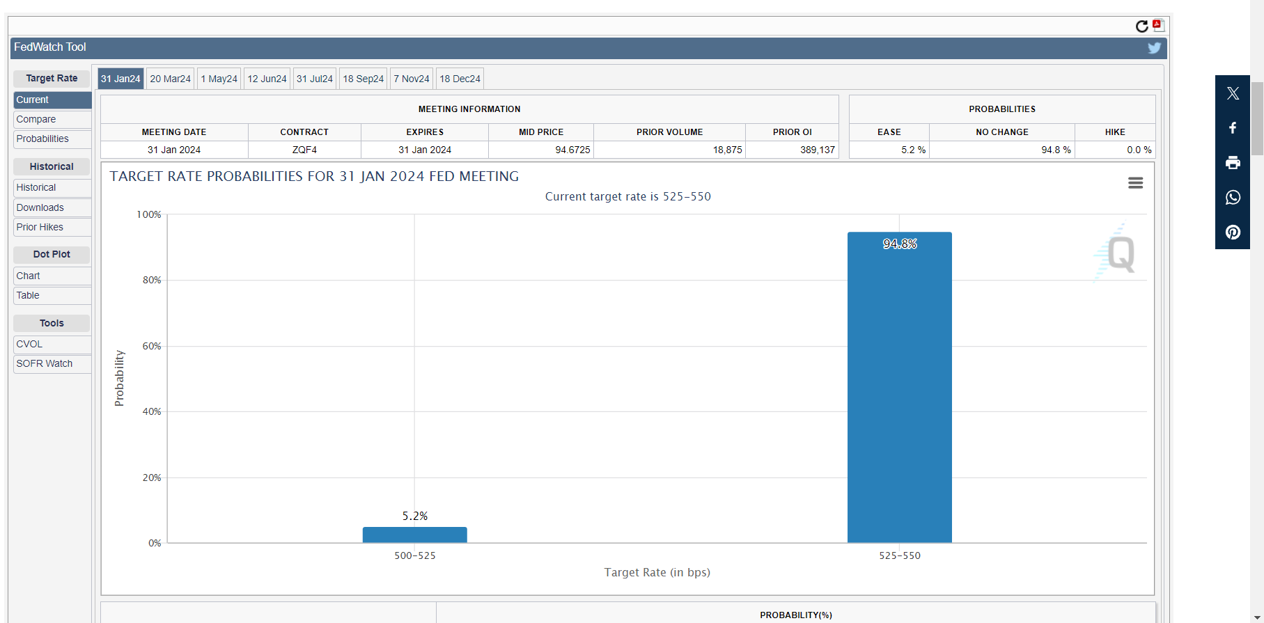
Task: Share the page on X
Action: click(x=1233, y=93)
